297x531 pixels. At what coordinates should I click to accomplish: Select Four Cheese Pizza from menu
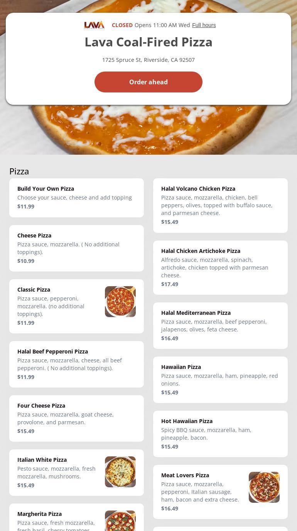click(76, 418)
